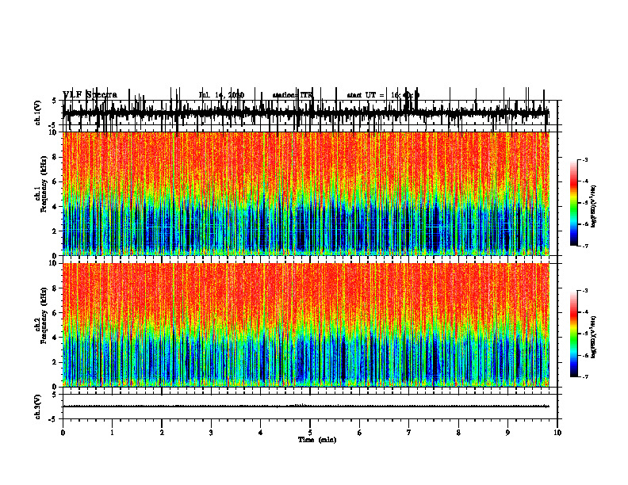Click the '-5' tick on ch.3(V) axis
Image resolution: width=628 pixels, height=485 pixels.
54,419
